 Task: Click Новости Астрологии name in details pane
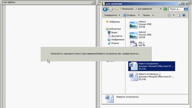pyautogui.click(x=127, y=97)
